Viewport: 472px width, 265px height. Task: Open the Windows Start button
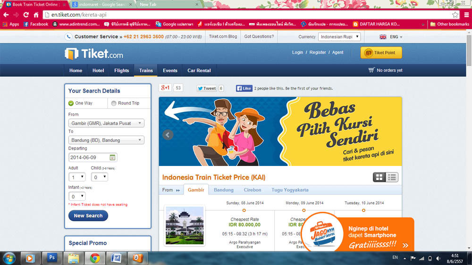(9, 258)
